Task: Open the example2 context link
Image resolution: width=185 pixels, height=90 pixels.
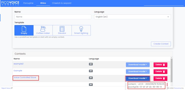Action: (x=18, y=64)
